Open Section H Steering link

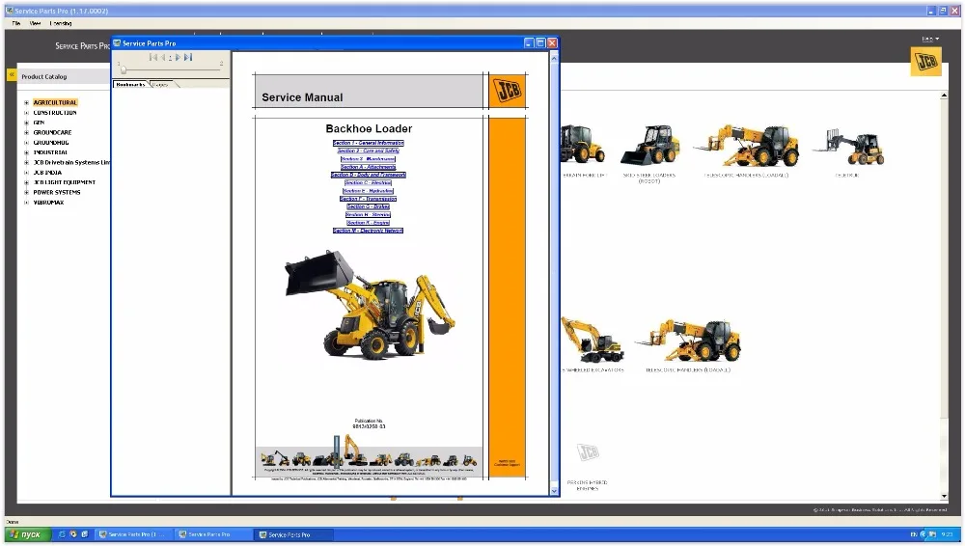[368, 215]
